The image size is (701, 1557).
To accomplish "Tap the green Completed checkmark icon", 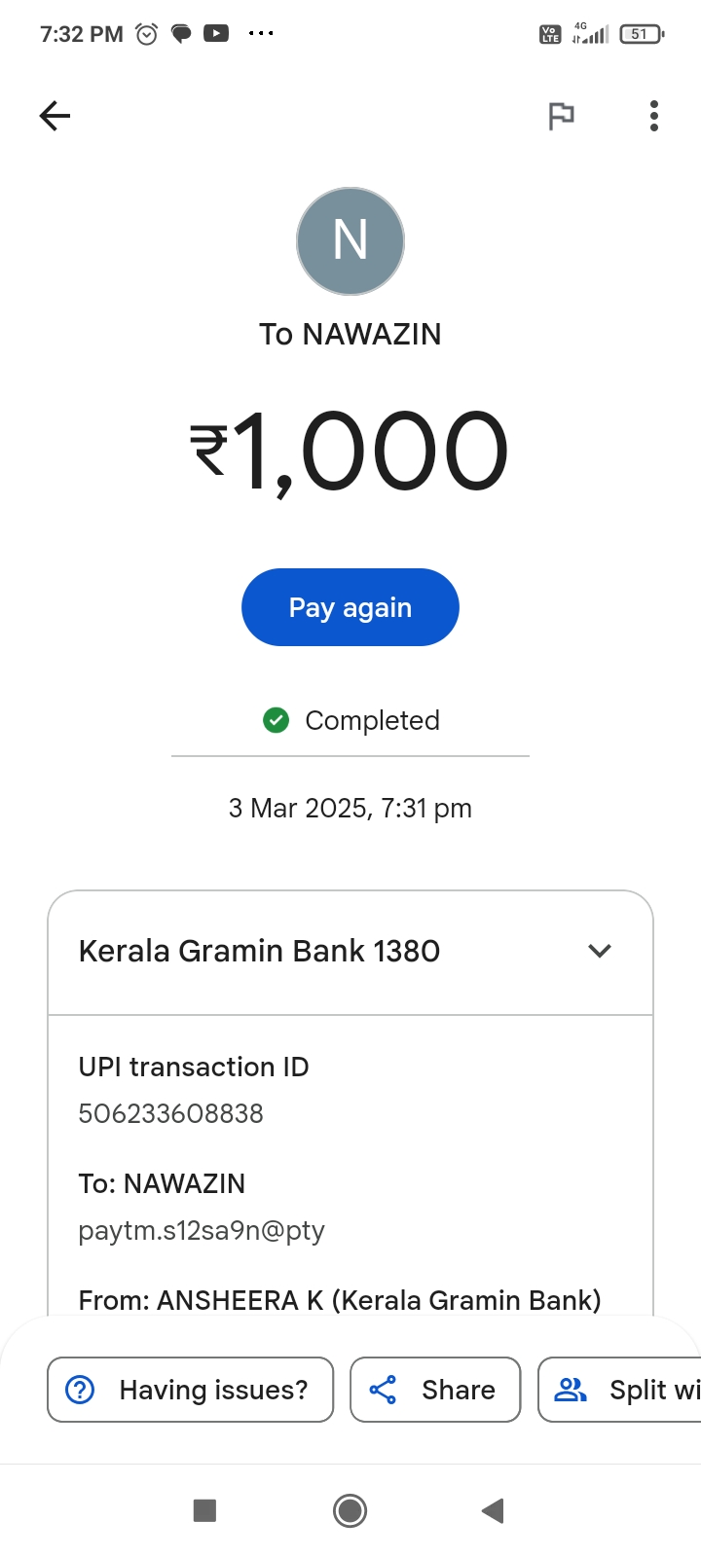I will tap(277, 720).
